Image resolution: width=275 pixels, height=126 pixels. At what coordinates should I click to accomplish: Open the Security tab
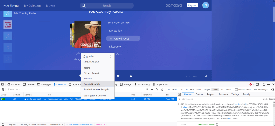[246, 94]
